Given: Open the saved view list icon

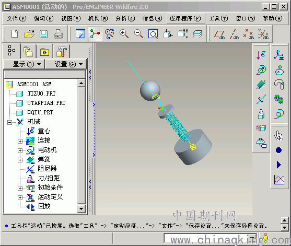Looking at the screenshot, I should [183, 34].
